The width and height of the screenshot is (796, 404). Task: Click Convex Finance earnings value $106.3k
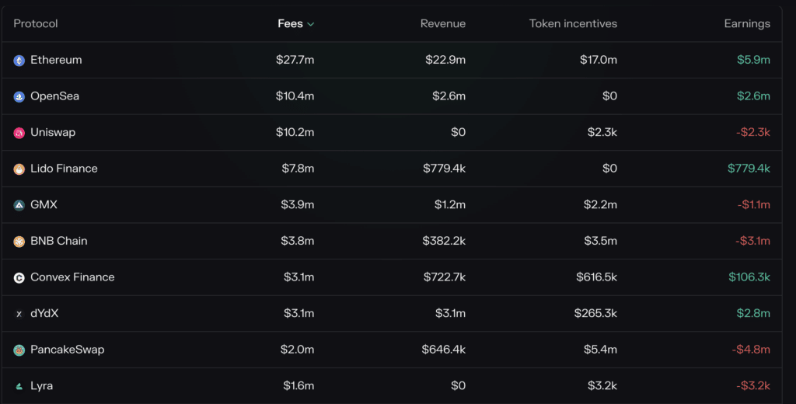pyautogui.click(x=749, y=277)
